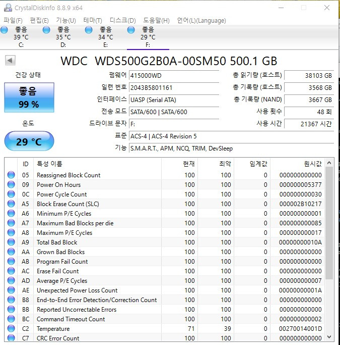Click status icon for Unexpected Power Loss Count

(x=11, y=290)
